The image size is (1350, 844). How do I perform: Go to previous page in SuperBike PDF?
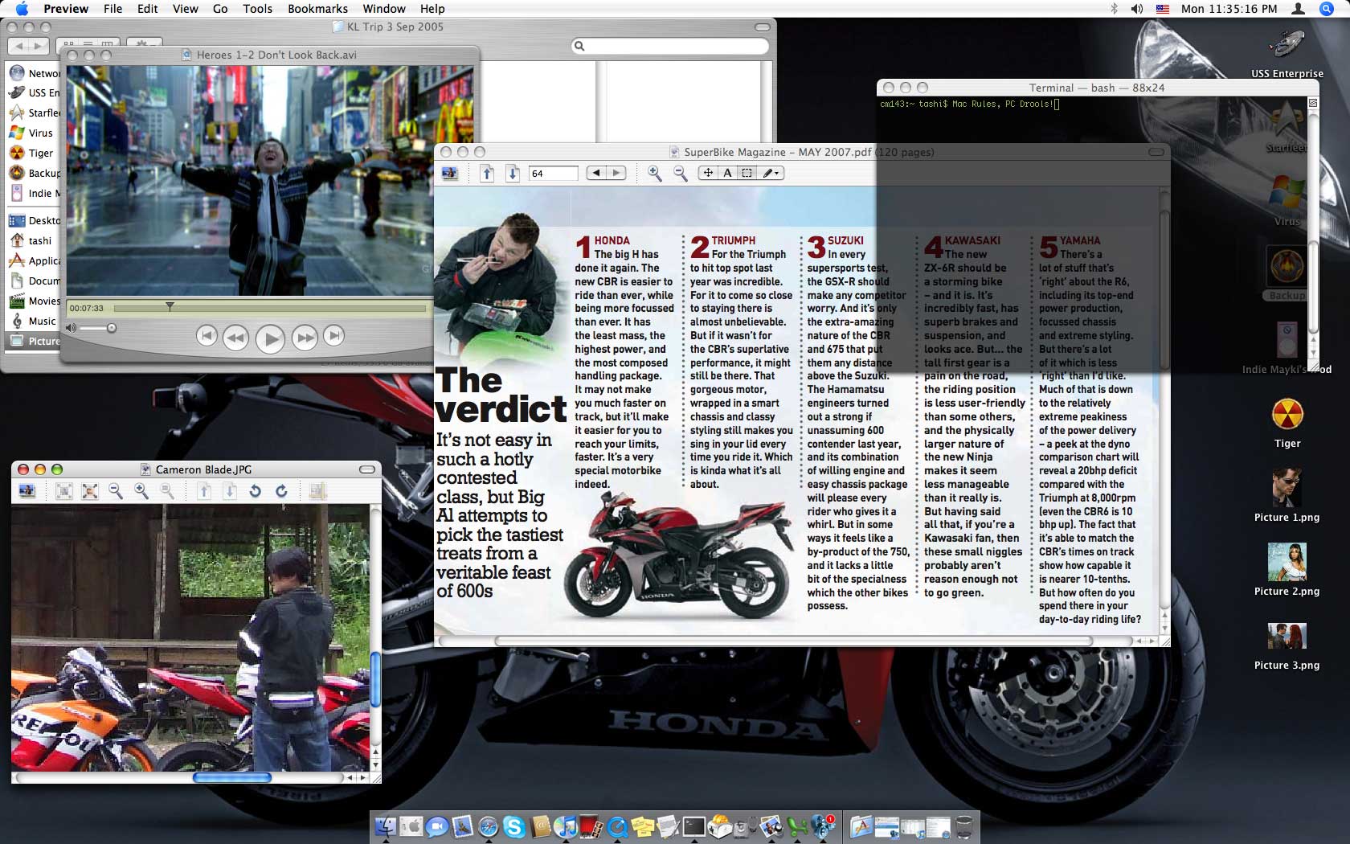click(487, 173)
